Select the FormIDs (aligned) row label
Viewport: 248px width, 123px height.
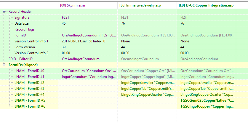[x=23, y=65]
